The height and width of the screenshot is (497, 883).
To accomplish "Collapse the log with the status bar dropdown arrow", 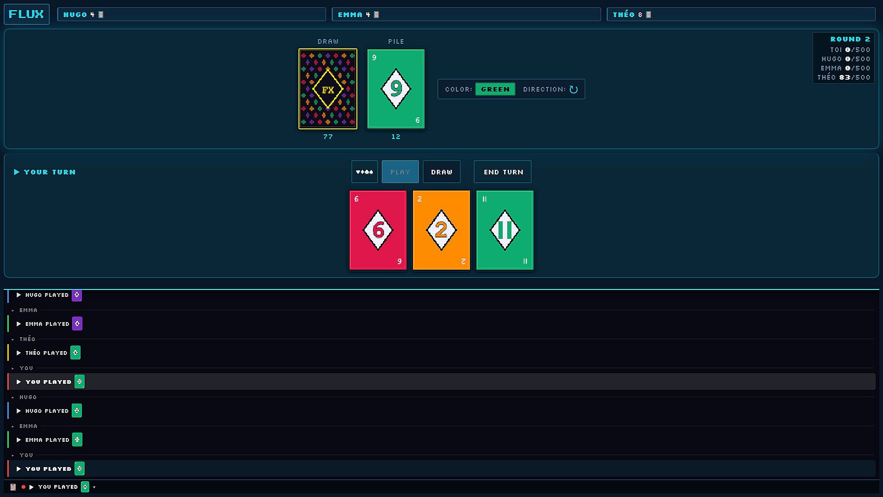I will pos(94,487).
